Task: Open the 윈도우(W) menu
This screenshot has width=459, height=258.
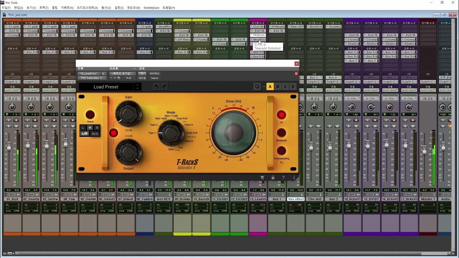Action: (x=134, y=8)
